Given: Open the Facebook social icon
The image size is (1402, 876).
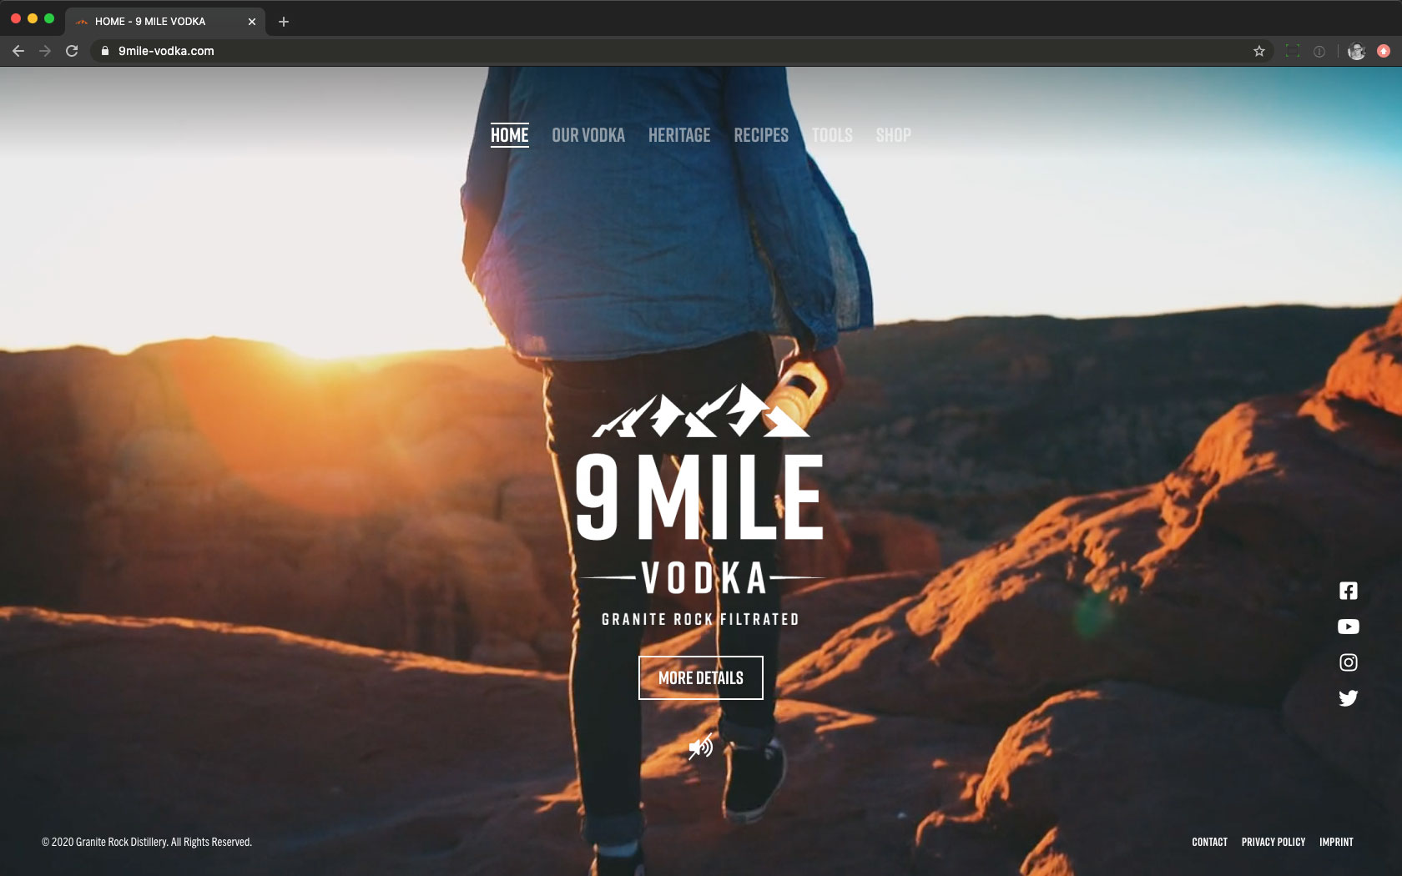Looking at the screenshot, I should pyautogui.click(x=1348, y=591).
